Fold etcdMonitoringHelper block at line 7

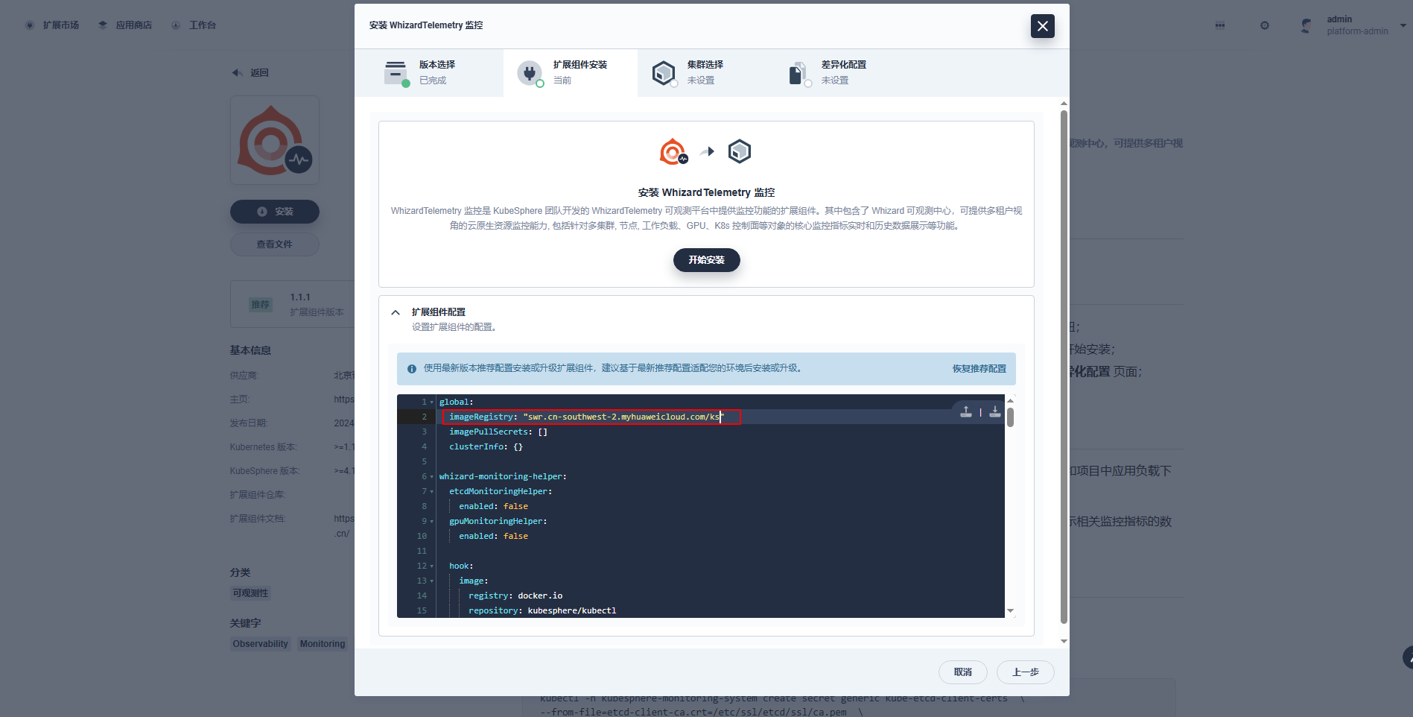click(431, 492)
